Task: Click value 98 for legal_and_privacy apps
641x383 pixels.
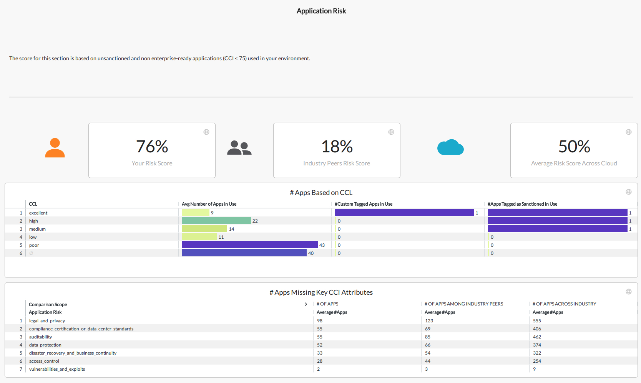Action: click(x=320, y=321)
